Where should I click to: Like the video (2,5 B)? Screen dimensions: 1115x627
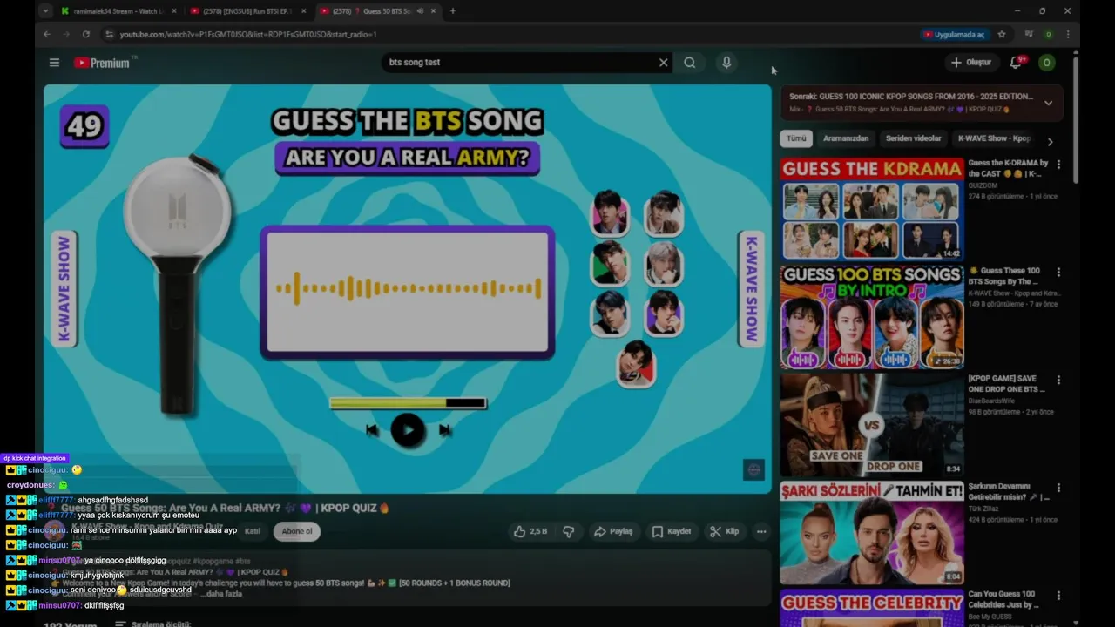530,531
